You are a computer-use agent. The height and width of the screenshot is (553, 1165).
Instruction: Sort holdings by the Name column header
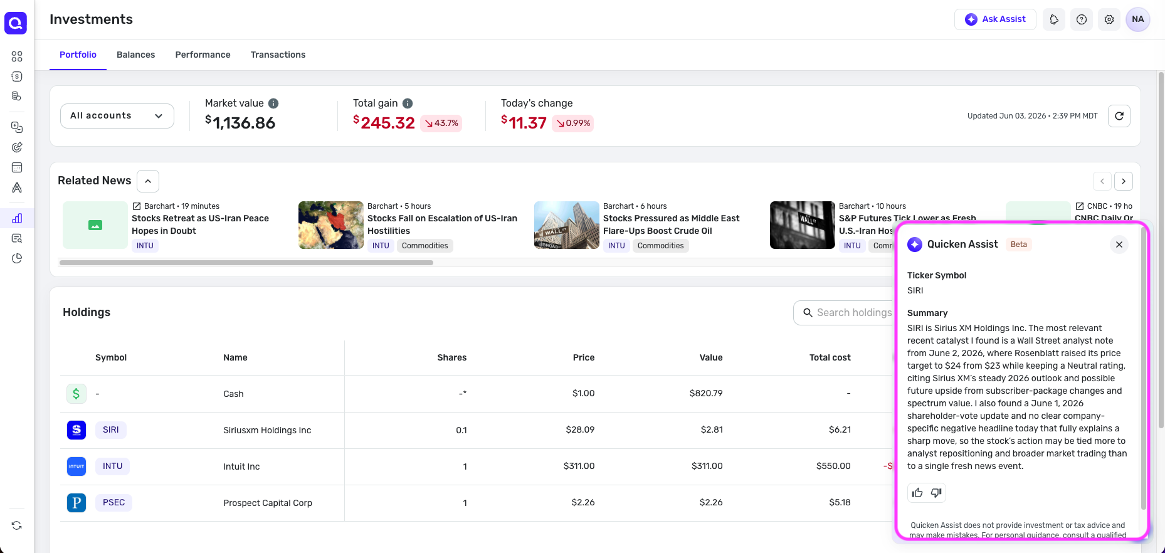click(x=235, y=358)
